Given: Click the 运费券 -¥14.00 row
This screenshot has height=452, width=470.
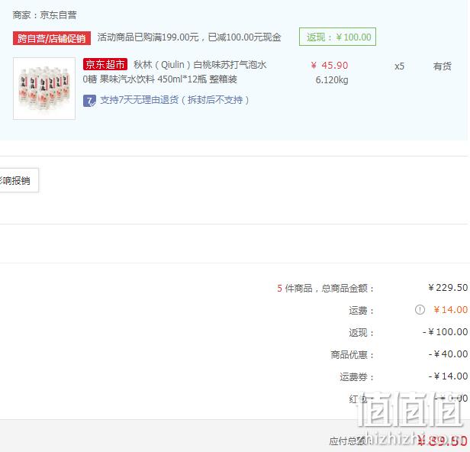Looking at the screenshot, I should click(x=404, y=376).
